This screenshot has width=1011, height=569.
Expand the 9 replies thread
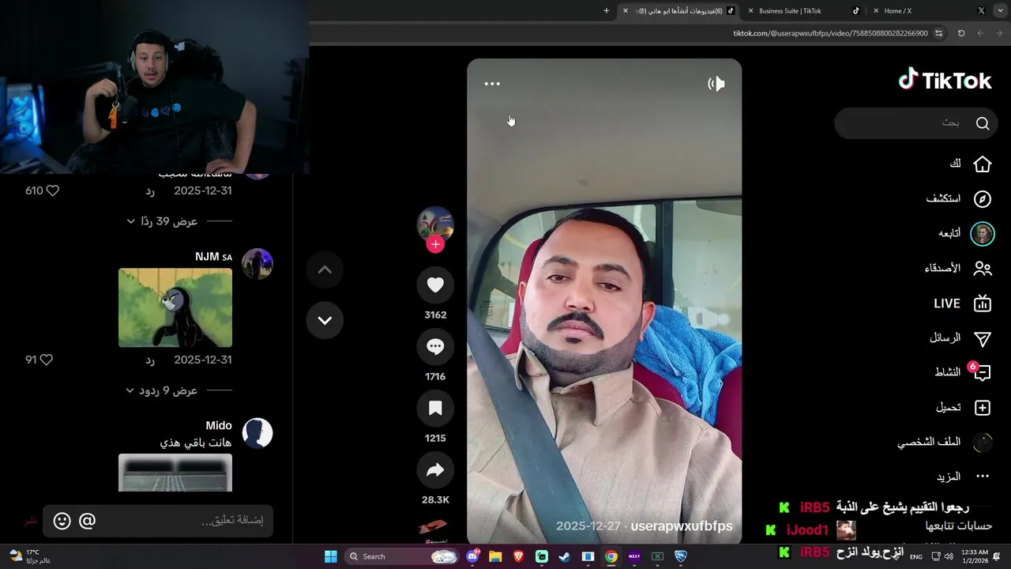point(162,390)
